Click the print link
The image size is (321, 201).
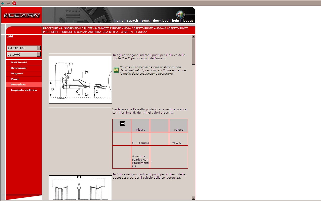tap(145, 21)
